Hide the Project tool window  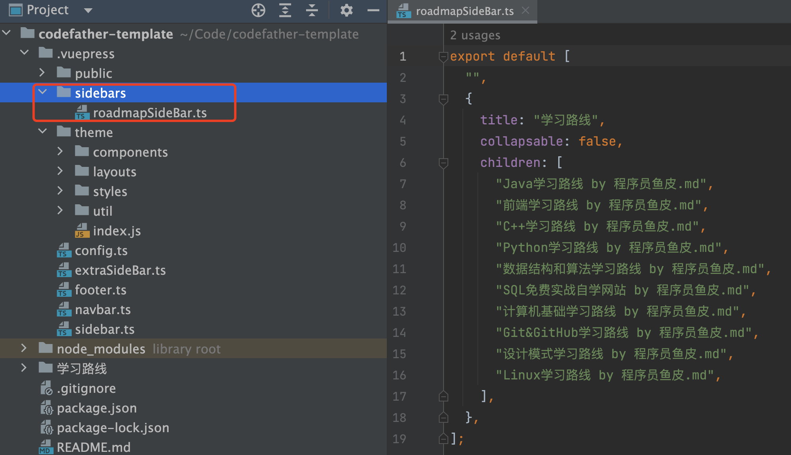[x=373, y=10]
